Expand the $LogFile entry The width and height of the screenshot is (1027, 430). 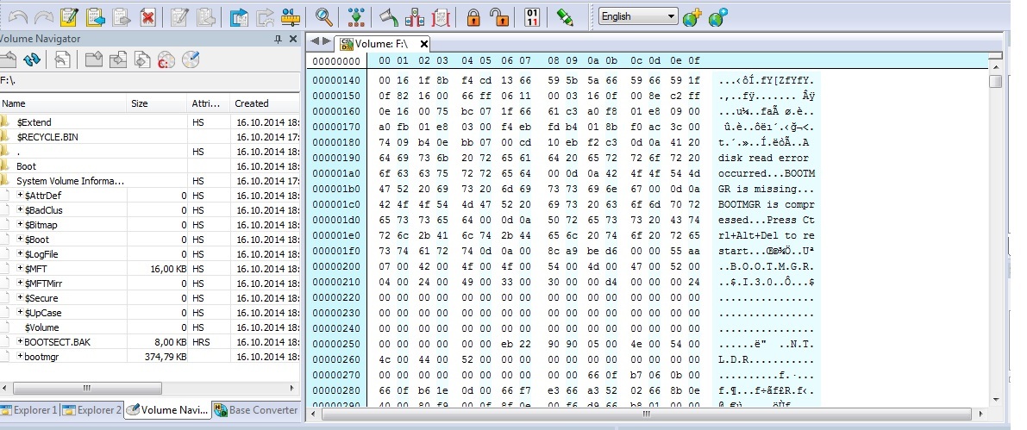tap(21, 254)
